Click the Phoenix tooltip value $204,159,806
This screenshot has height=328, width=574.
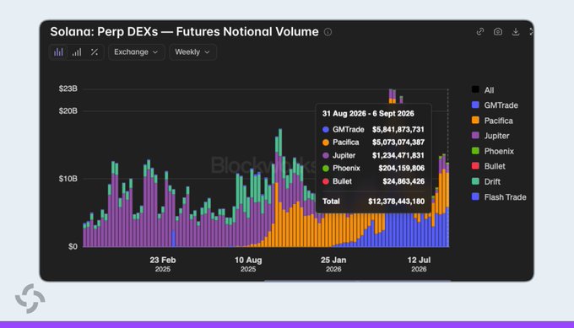pyautogui.click(x=402, y=168)
